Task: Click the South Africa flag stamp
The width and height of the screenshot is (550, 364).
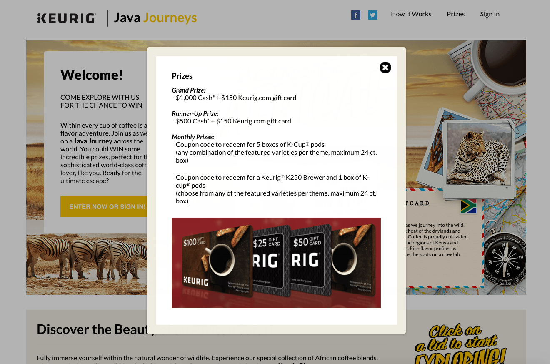Action: (469, 207)
